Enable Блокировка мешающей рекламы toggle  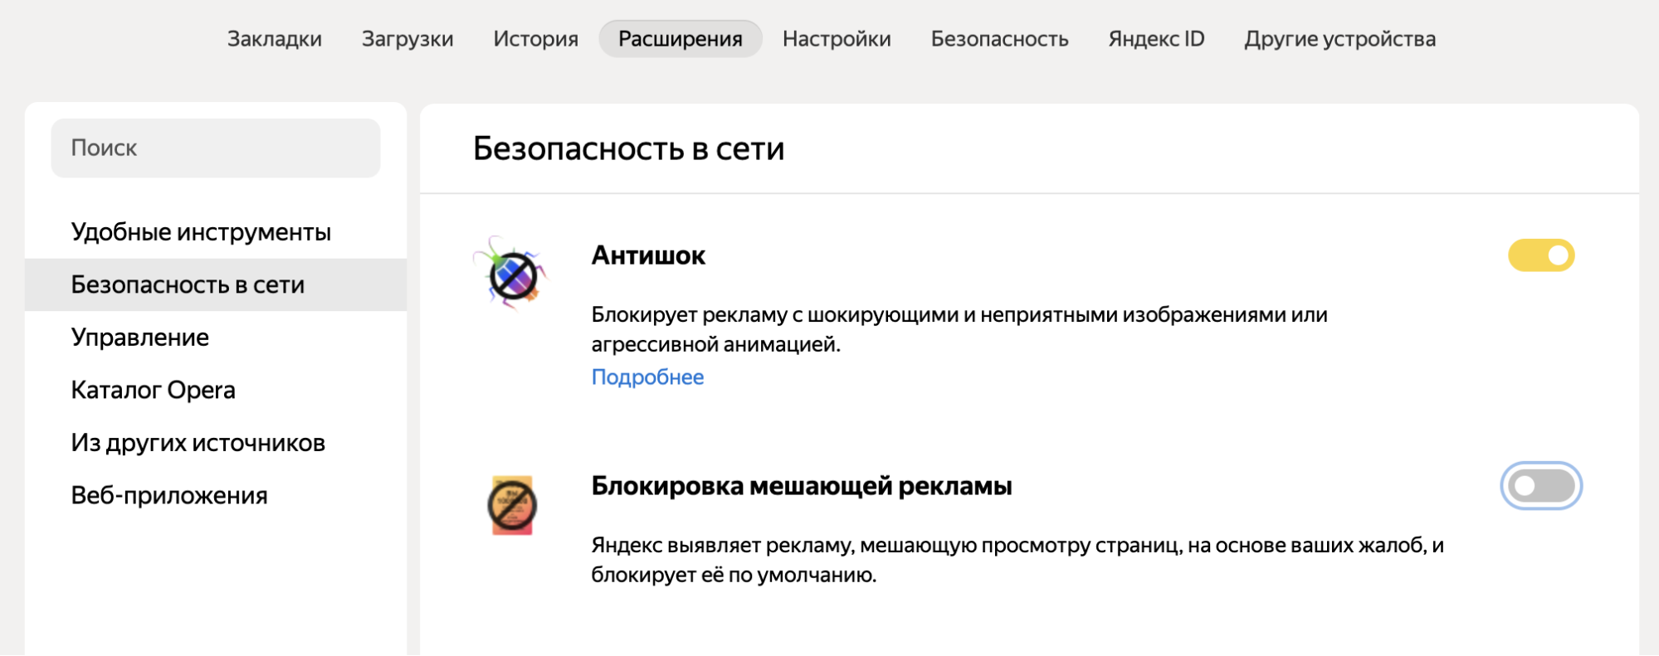coord(1540,486)
